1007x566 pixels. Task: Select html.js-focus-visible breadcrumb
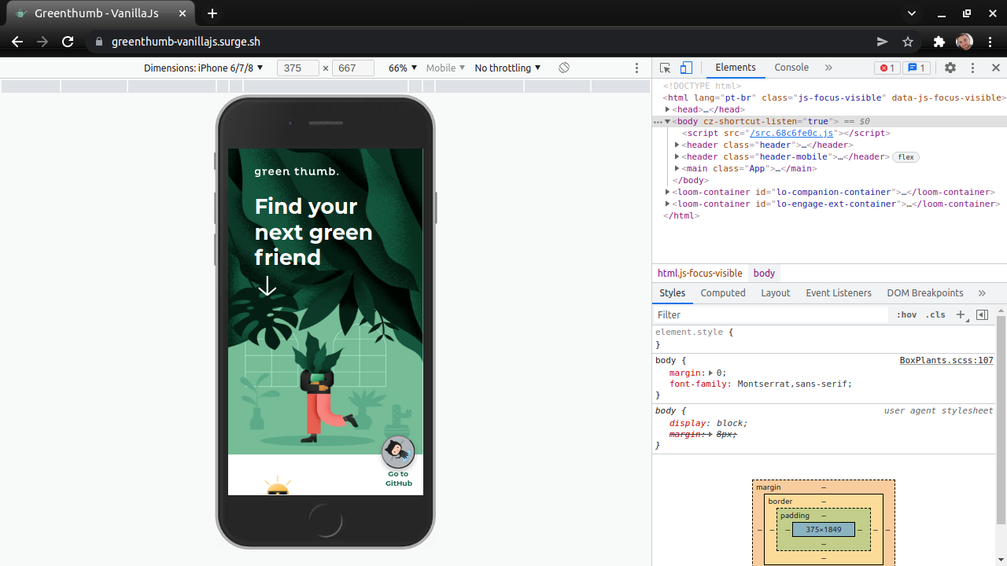(700, 273)
